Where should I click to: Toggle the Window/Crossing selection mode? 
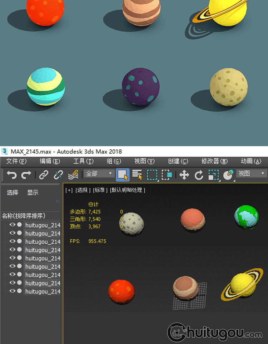167,175
